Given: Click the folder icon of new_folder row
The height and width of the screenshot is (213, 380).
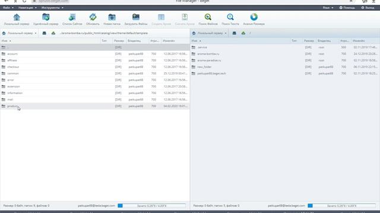Looking at the screenshot, I should tap(194, 67).
